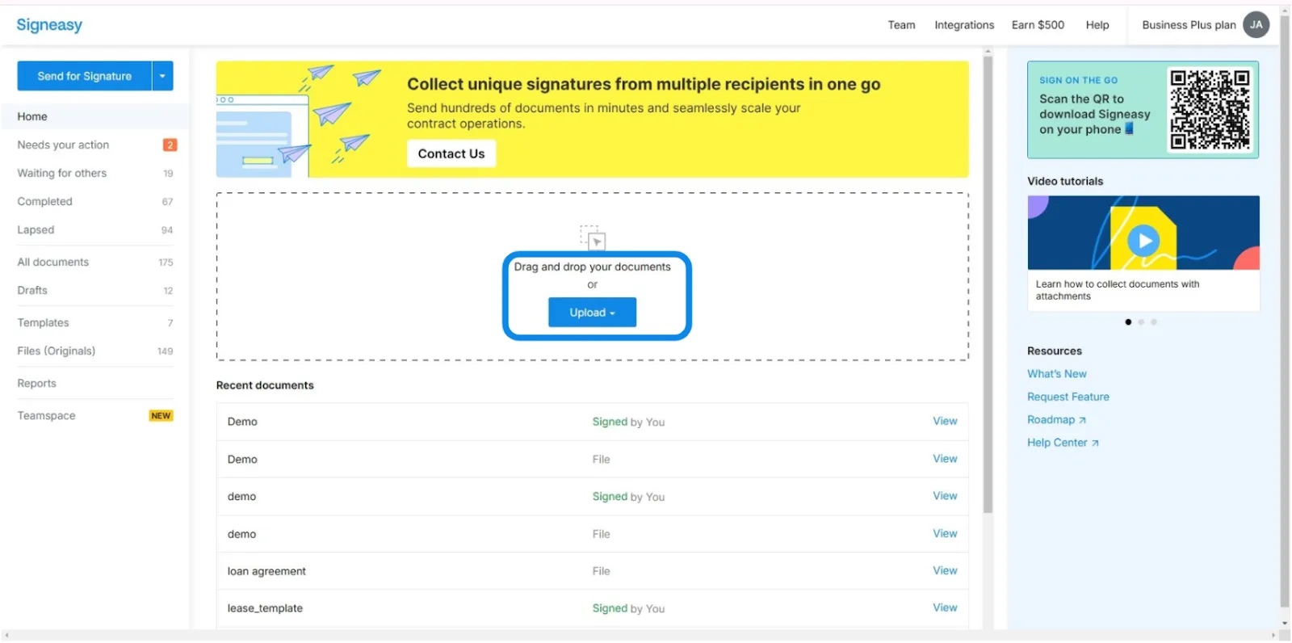Open the Help Center link
The width and height of the screenshot is (1292, 643).
(x=1057, y=443)
